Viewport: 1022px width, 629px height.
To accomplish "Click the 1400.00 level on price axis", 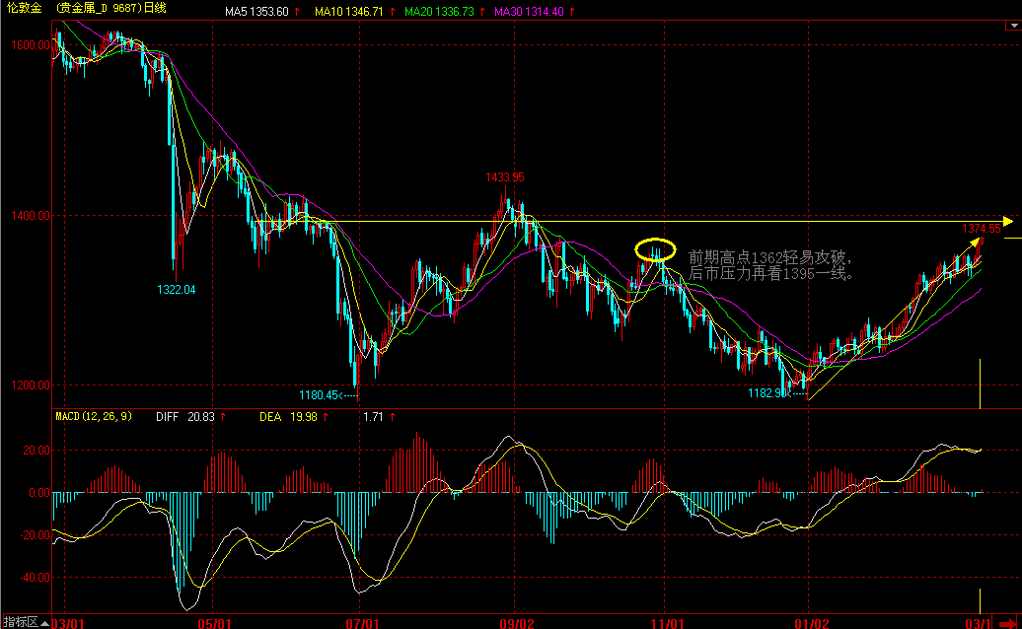I will [x=30, y=215].
